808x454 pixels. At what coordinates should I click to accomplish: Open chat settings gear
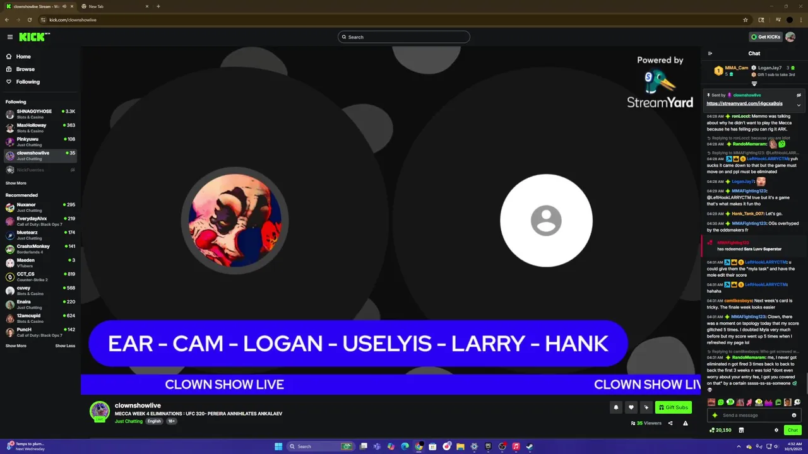(776, 430)
